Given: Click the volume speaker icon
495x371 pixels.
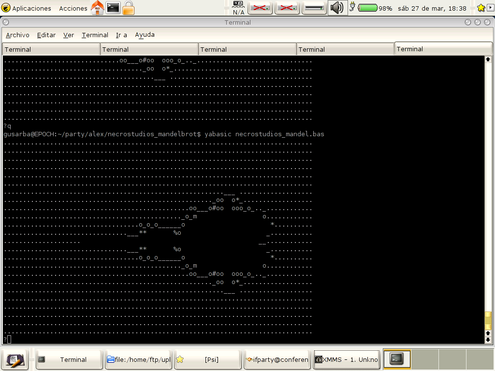Looking at the screenshot, I should tap(337, 8).
